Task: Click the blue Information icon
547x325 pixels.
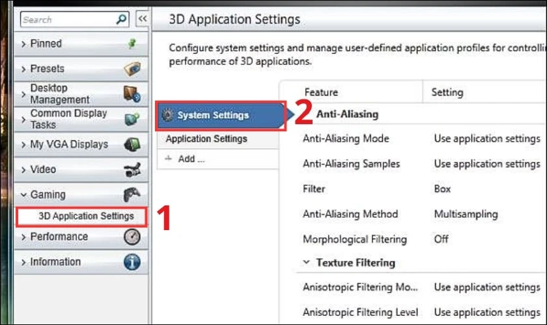Action: pyautogui.click(x=132, y=262)
